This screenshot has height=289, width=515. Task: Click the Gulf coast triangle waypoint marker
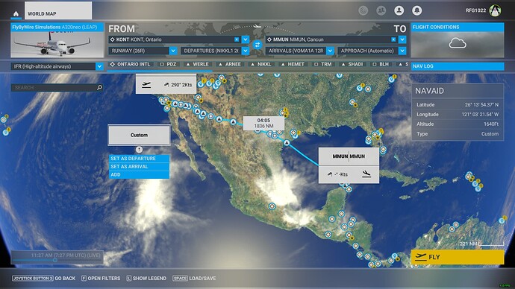pos(287,143)
